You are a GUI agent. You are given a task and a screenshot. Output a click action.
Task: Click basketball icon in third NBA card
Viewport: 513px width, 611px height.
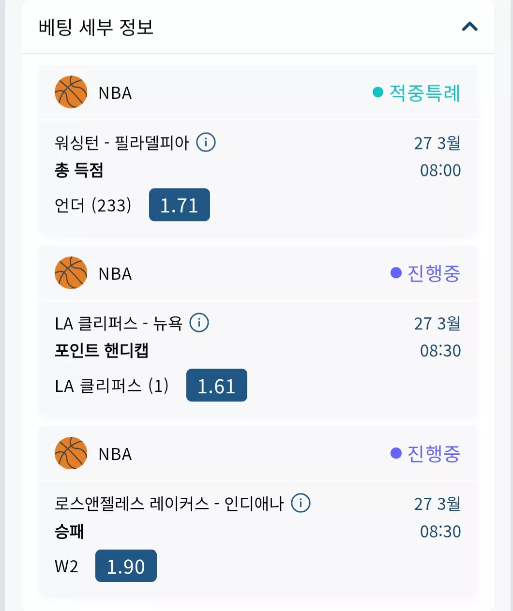(71, 453)
